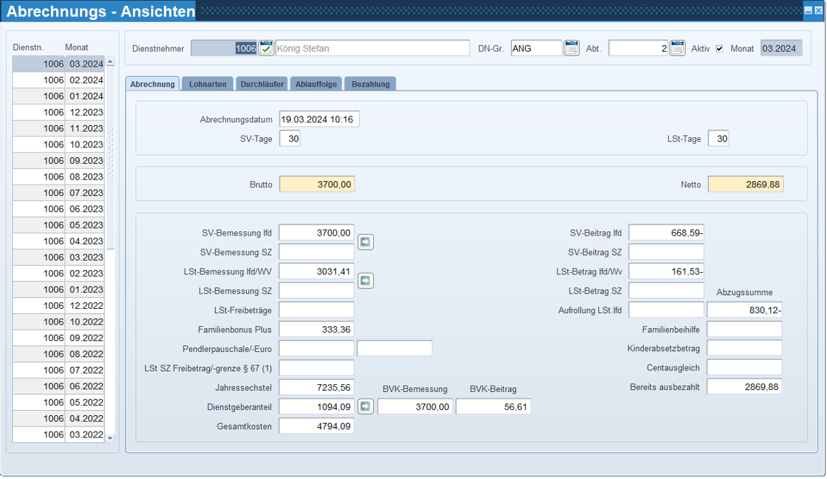The width and height of the screenshot is (827, 479).
Task: Click the Dienstgeberanteil field 1094,09
Action: click(316, 406)
